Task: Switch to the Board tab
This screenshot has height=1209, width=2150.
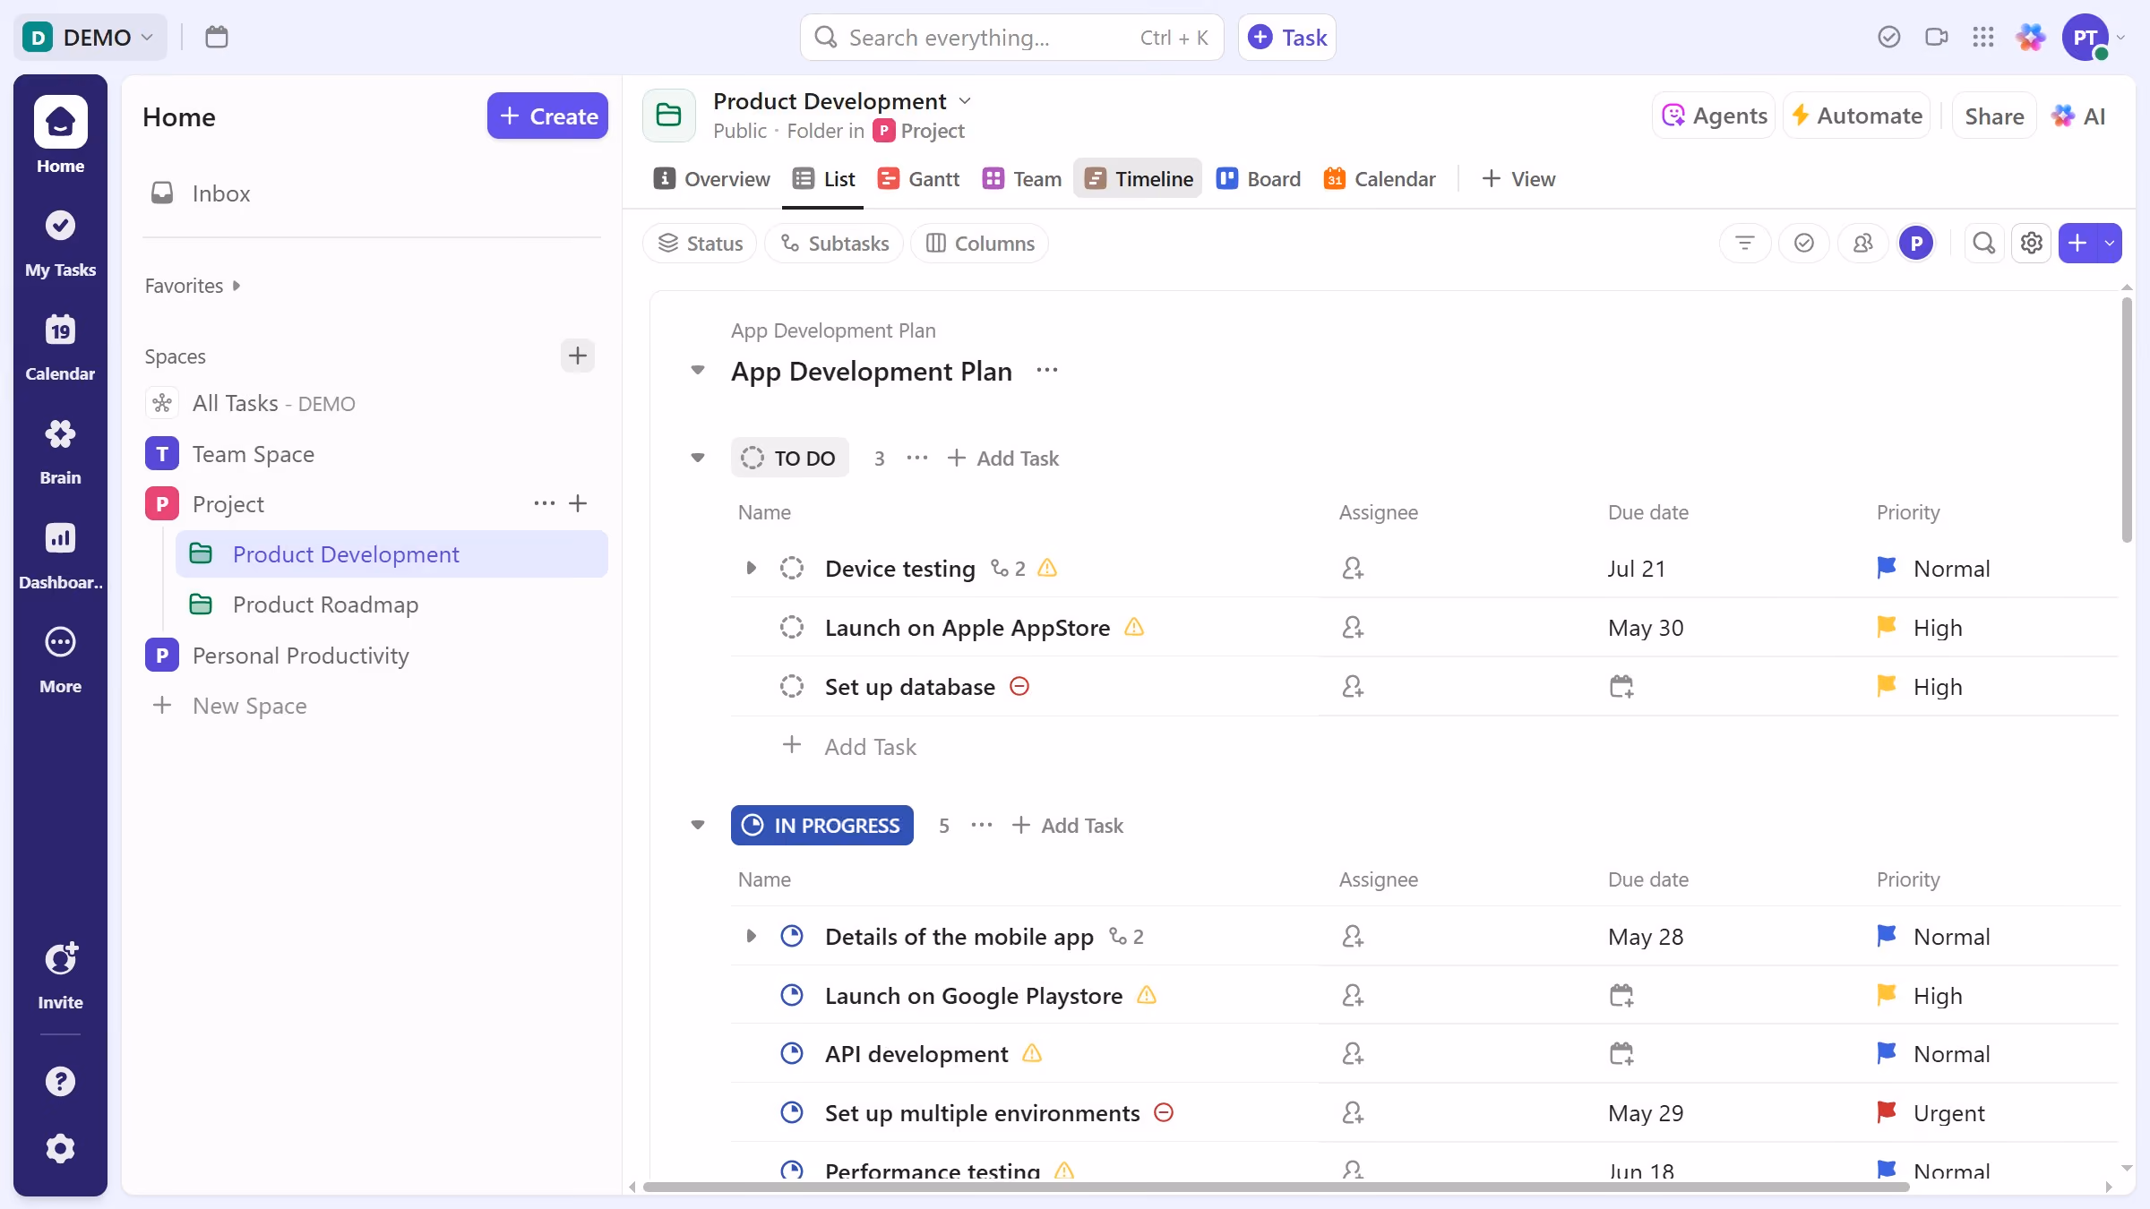Action: (1259, 179)
